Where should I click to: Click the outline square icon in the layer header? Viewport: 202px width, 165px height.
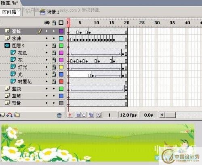(61, 23)
